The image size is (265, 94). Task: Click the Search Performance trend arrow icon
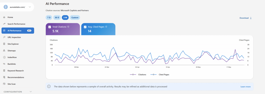[4, 24]
